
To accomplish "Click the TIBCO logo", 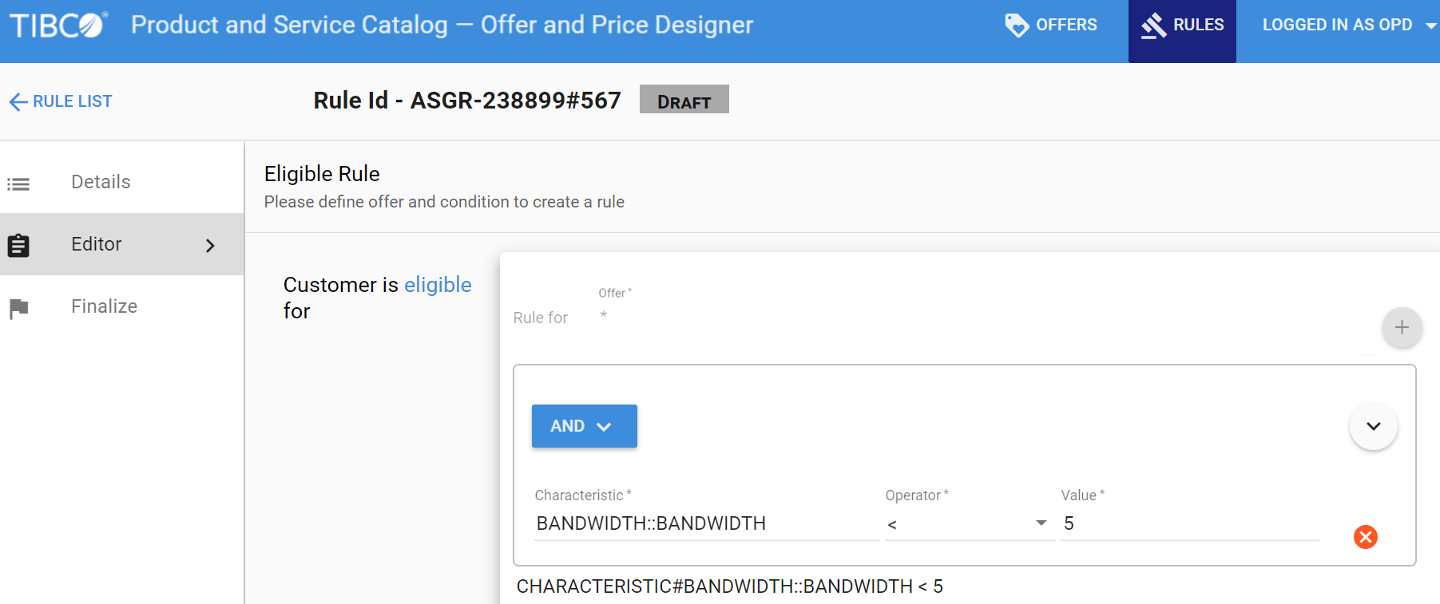I will pyautogui.click(x=58, y=26).
